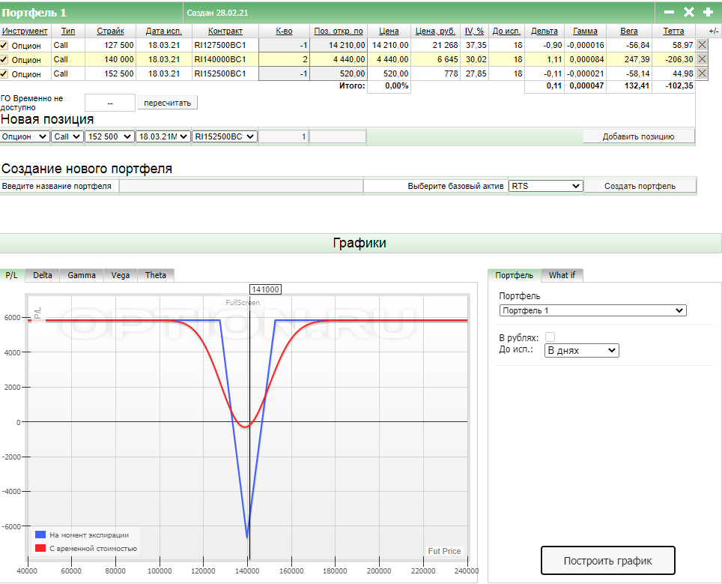Viewport: 722px width, 584px height.
Task: Click the quantity field showing 2
Action: tap(284, 59)
